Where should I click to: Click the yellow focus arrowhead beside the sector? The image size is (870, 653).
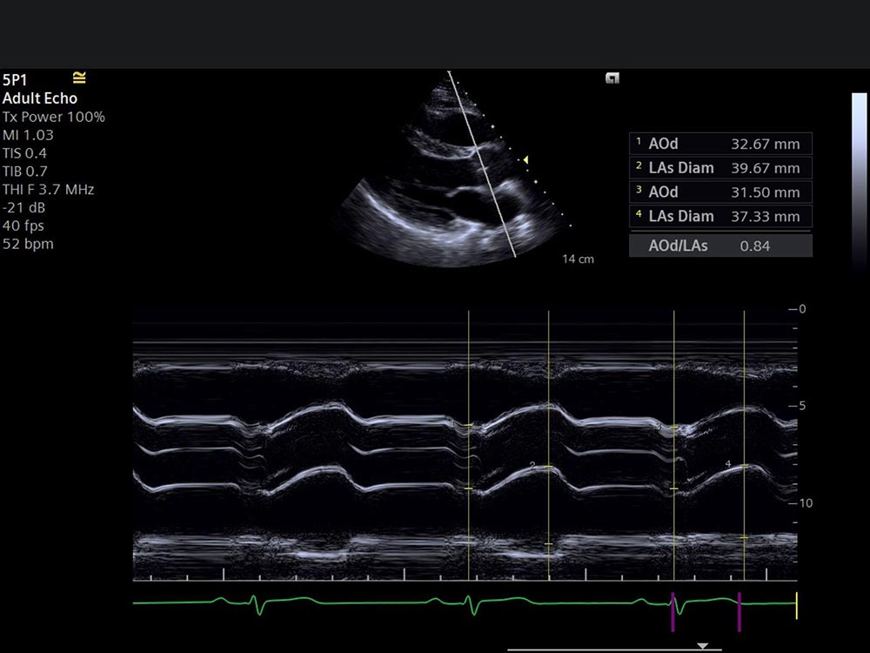click(525, 159)
